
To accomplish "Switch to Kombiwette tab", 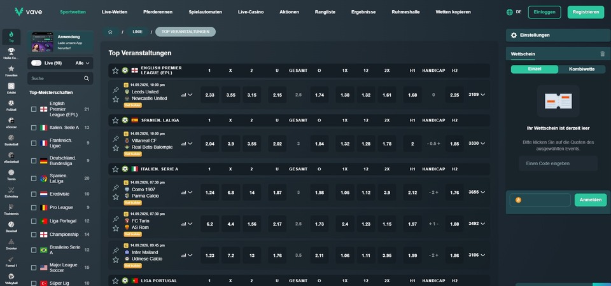I will click(582, 69).
